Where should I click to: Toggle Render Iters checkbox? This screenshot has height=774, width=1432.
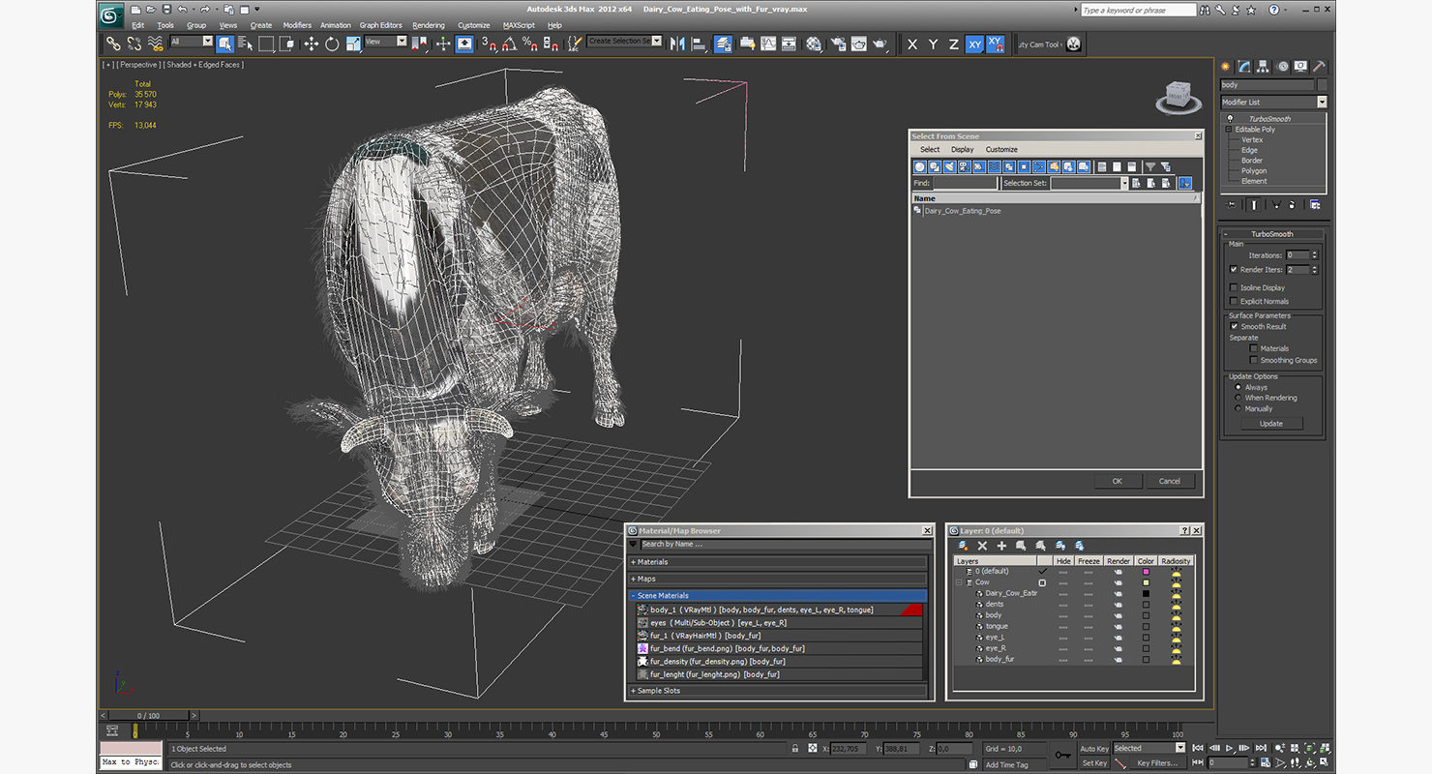pos(1234,269)
